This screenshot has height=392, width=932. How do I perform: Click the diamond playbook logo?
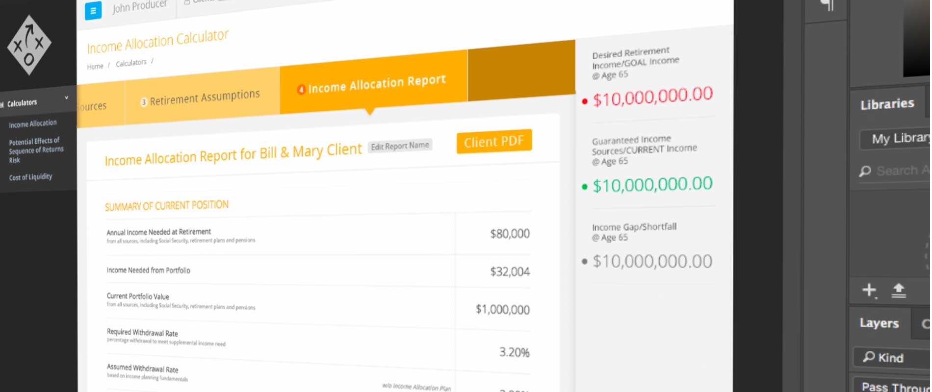tap(29, 45)
